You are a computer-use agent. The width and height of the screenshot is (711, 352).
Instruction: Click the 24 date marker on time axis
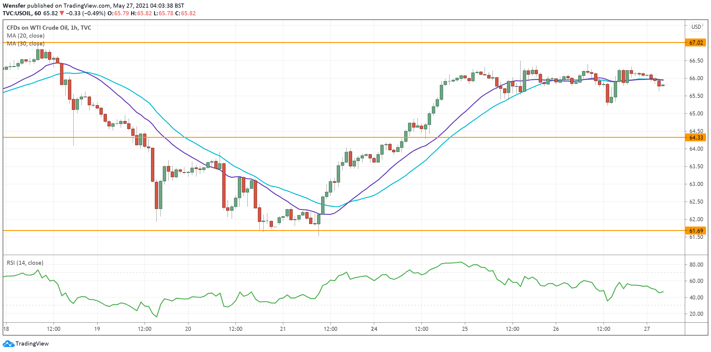click(374, 329)
